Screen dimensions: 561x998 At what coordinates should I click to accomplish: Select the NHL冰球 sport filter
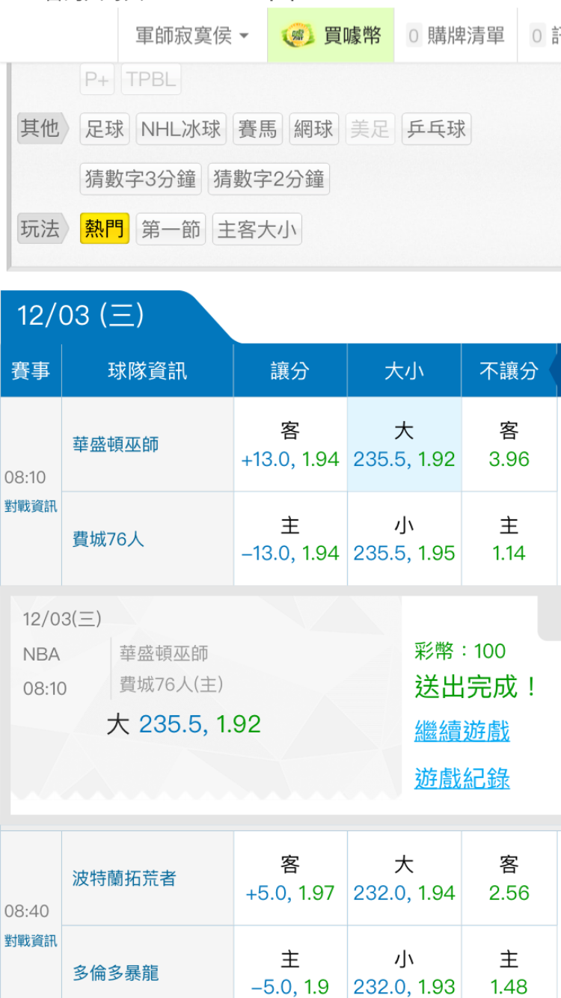tap(181, 129)
